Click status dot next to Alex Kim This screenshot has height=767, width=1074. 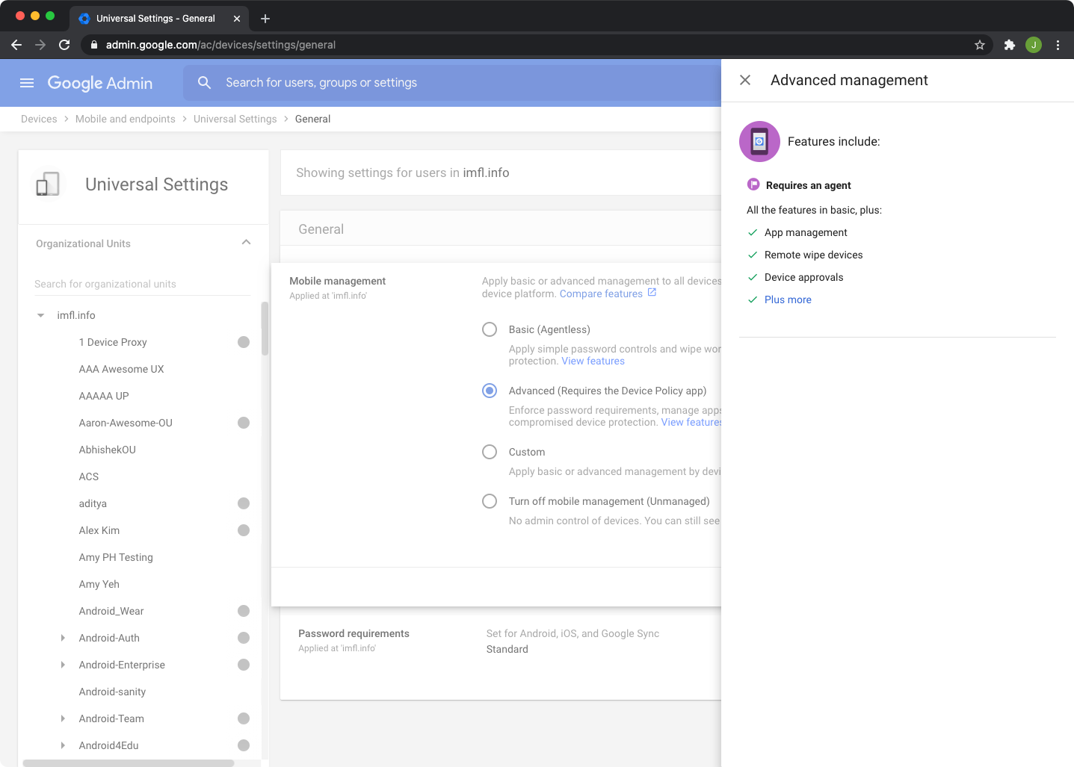244,530
